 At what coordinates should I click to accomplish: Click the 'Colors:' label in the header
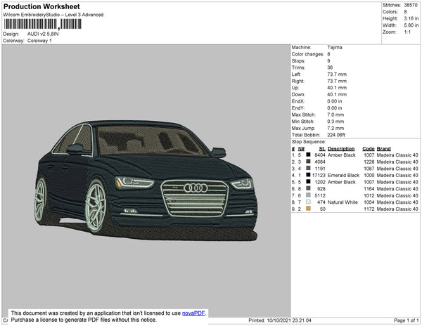click(390, 12)
